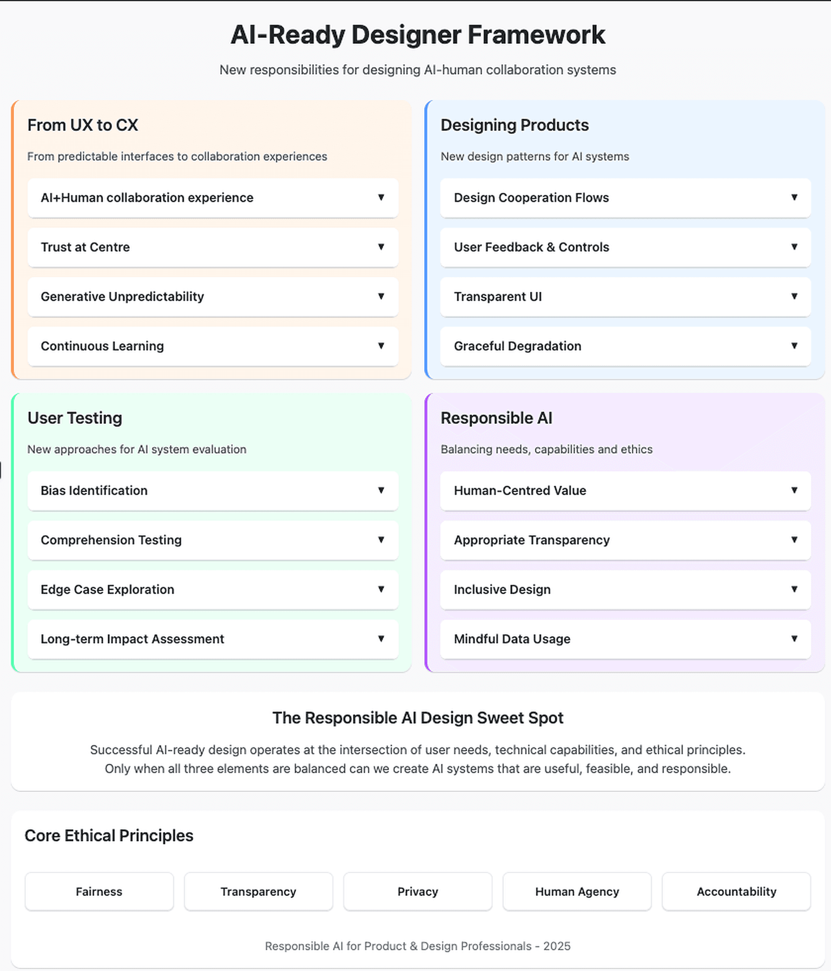Screen dimensions: 831x971
Task: Reveal Graceful Degradation details
Action: click(x=625, y=346)
